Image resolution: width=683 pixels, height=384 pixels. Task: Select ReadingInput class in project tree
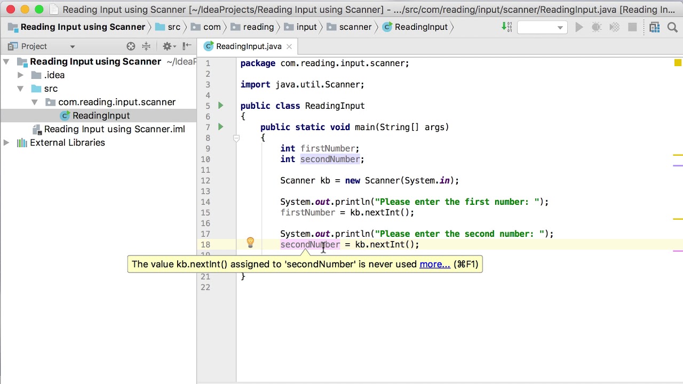click(x=101, y=116)
